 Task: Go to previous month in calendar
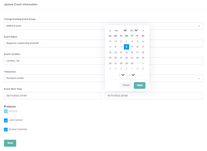click(x=110, y=30)
